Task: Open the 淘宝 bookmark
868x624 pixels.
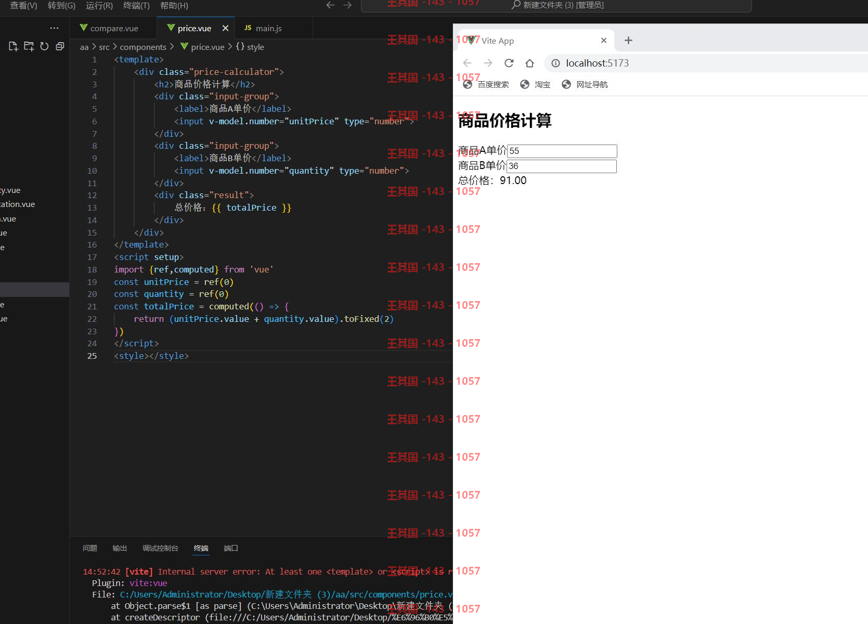Action: pyautogui.click(x=535, y=84)
